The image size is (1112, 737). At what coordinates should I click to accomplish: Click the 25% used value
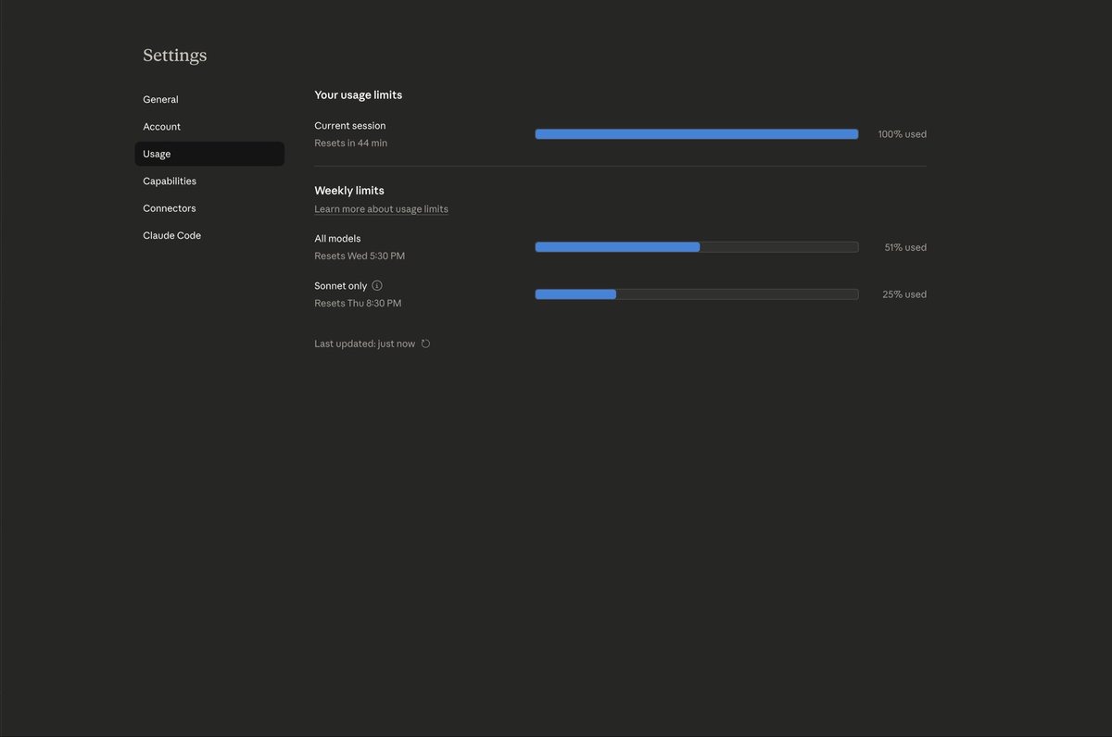[x=904, y=294]
